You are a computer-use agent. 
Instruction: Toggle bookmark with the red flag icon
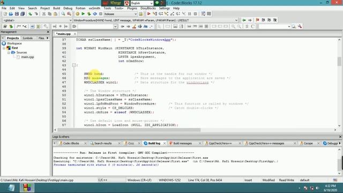[257, 20]
